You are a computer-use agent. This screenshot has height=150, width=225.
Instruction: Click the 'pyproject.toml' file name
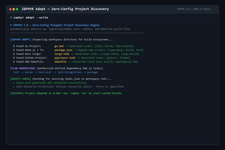[65, 58]
